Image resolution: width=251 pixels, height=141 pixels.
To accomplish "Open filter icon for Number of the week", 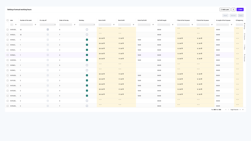I will coord(35,25).
